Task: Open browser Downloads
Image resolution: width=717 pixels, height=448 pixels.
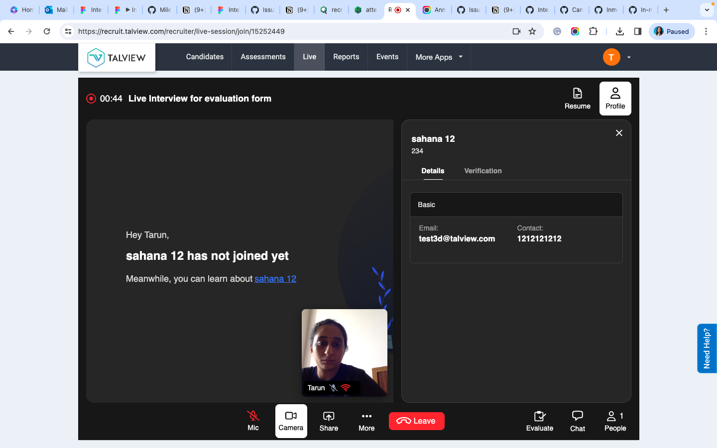Action: tap(620, 31)
